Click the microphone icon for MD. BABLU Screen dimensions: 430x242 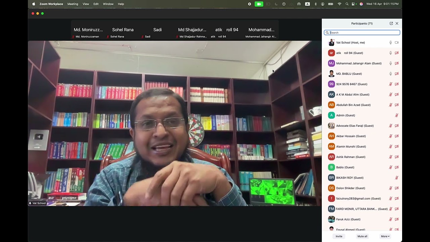[390, 74]
